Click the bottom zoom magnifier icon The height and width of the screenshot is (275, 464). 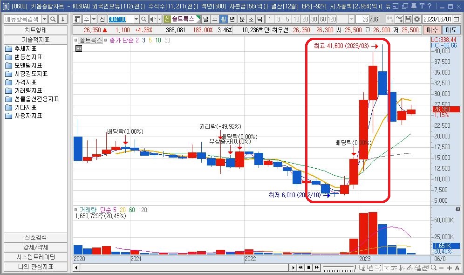coord(434,268)
